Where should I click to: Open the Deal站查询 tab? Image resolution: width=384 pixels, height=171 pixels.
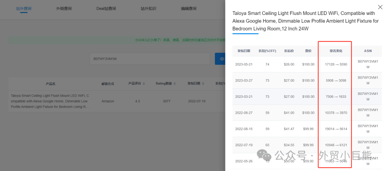coord(106,9)
